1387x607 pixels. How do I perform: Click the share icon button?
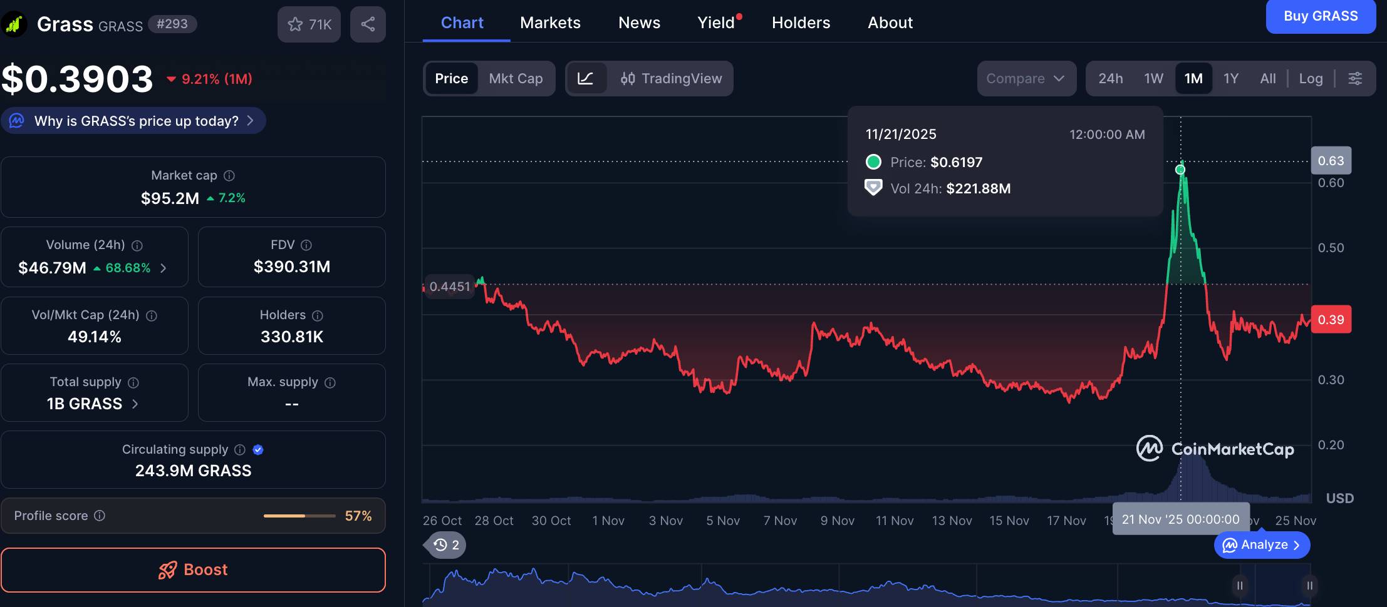pyautogui.click(x=368, y=24)
